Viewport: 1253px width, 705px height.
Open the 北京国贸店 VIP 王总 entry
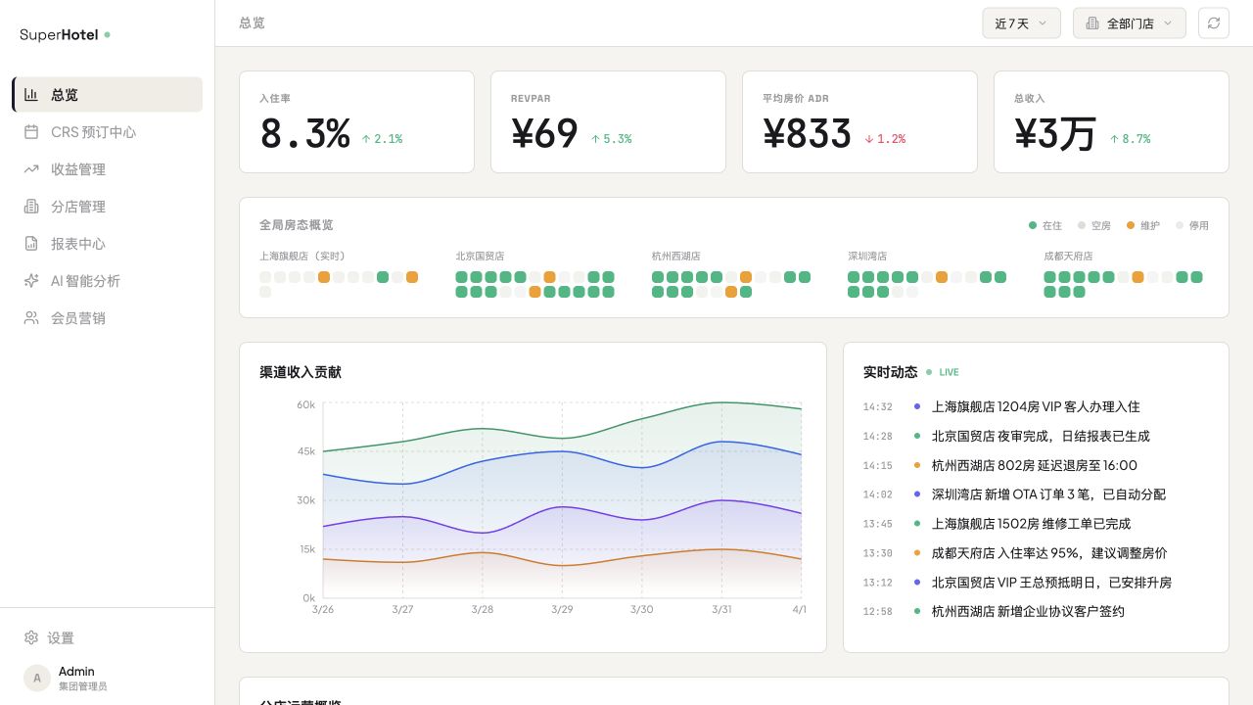(1036, 583)
